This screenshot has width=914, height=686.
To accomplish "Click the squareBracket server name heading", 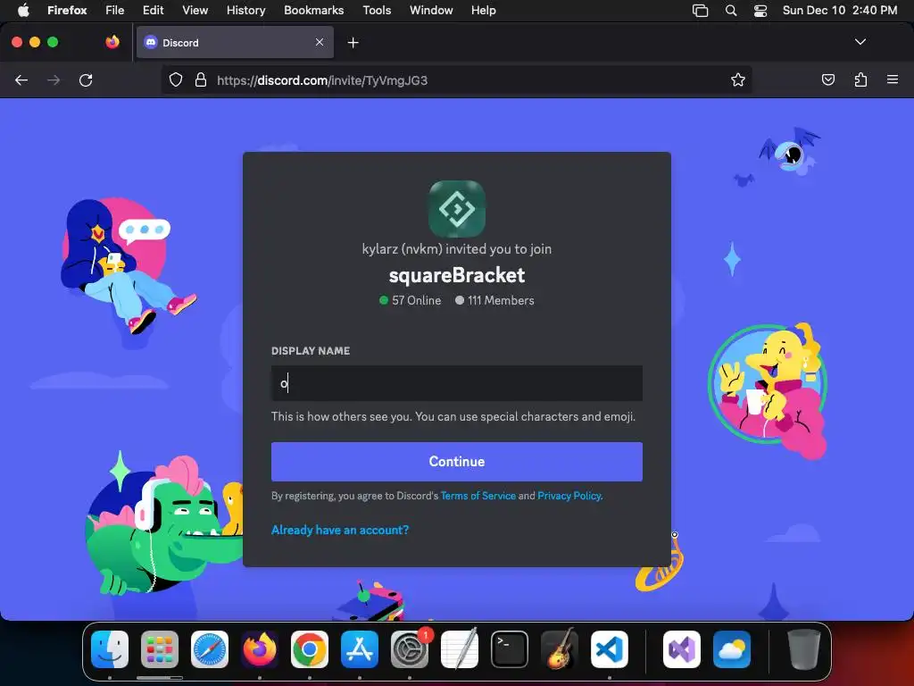I will (x=456, y=275).
